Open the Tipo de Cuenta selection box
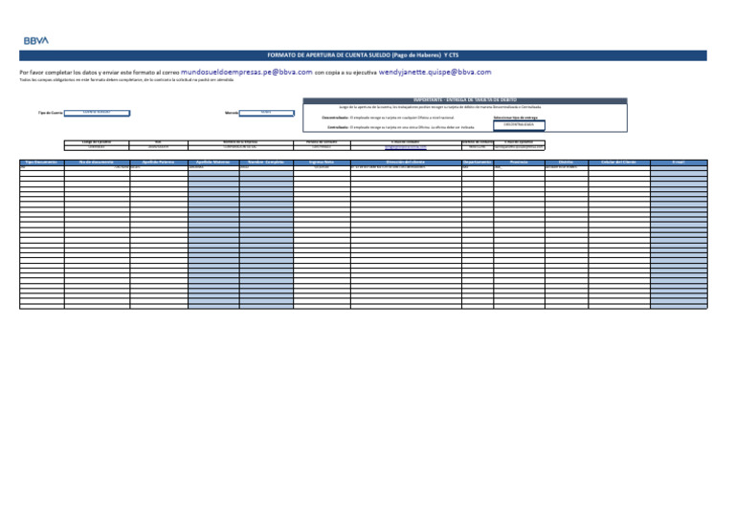This screenshot has height=519, width=735. (x=97, y=113)
